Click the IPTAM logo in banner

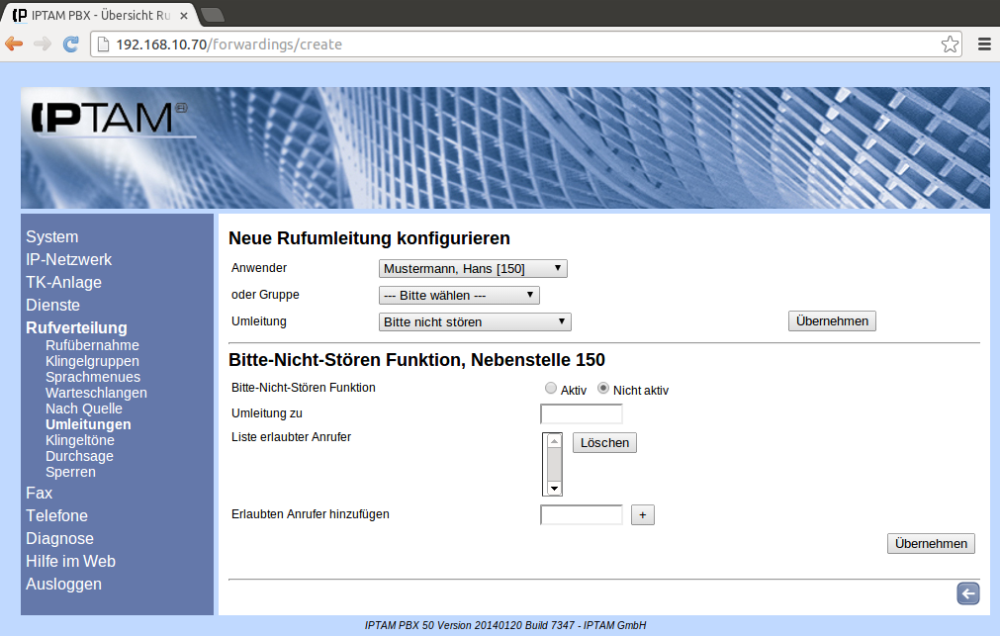pos(104,117)
